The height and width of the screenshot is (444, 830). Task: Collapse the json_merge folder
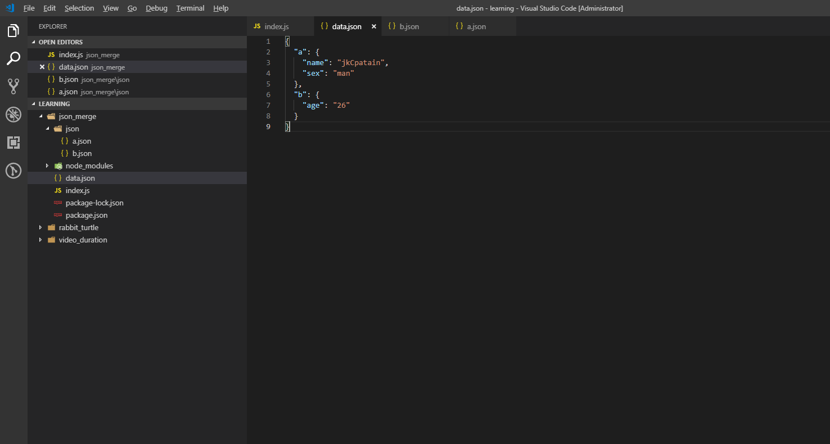pyautogui.click(x=40, y=117)
